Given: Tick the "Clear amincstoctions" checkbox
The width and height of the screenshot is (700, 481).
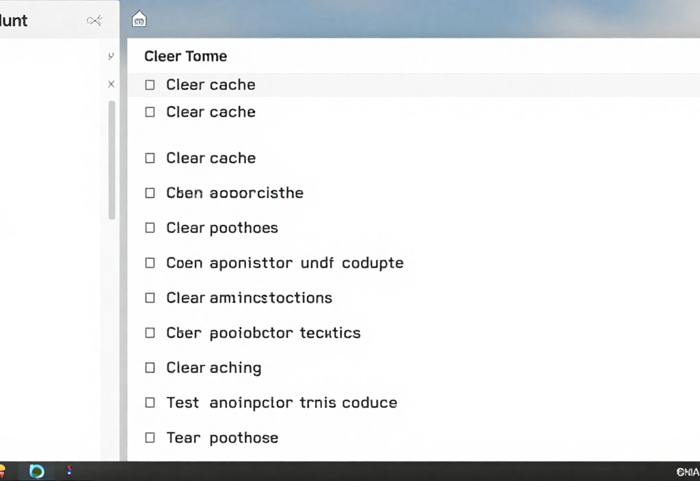Looking at the screenshot, I should 150,298.
